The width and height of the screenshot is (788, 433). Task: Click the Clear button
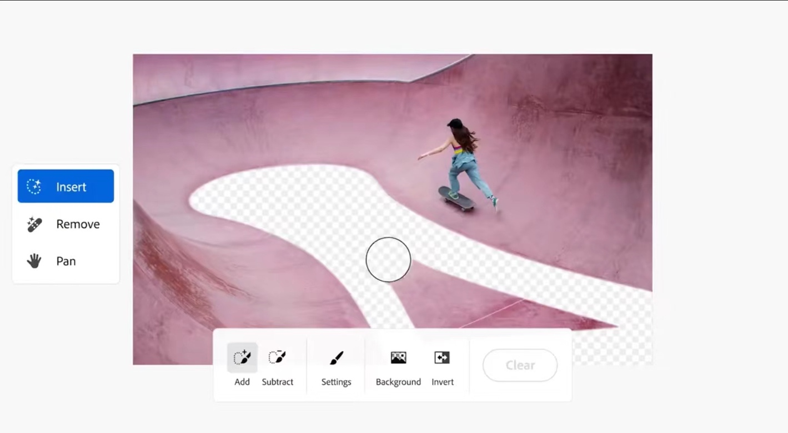point(520,365)
